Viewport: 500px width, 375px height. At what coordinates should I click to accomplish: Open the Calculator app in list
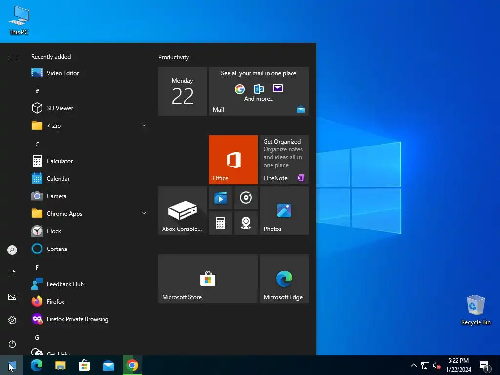point(88,161)
